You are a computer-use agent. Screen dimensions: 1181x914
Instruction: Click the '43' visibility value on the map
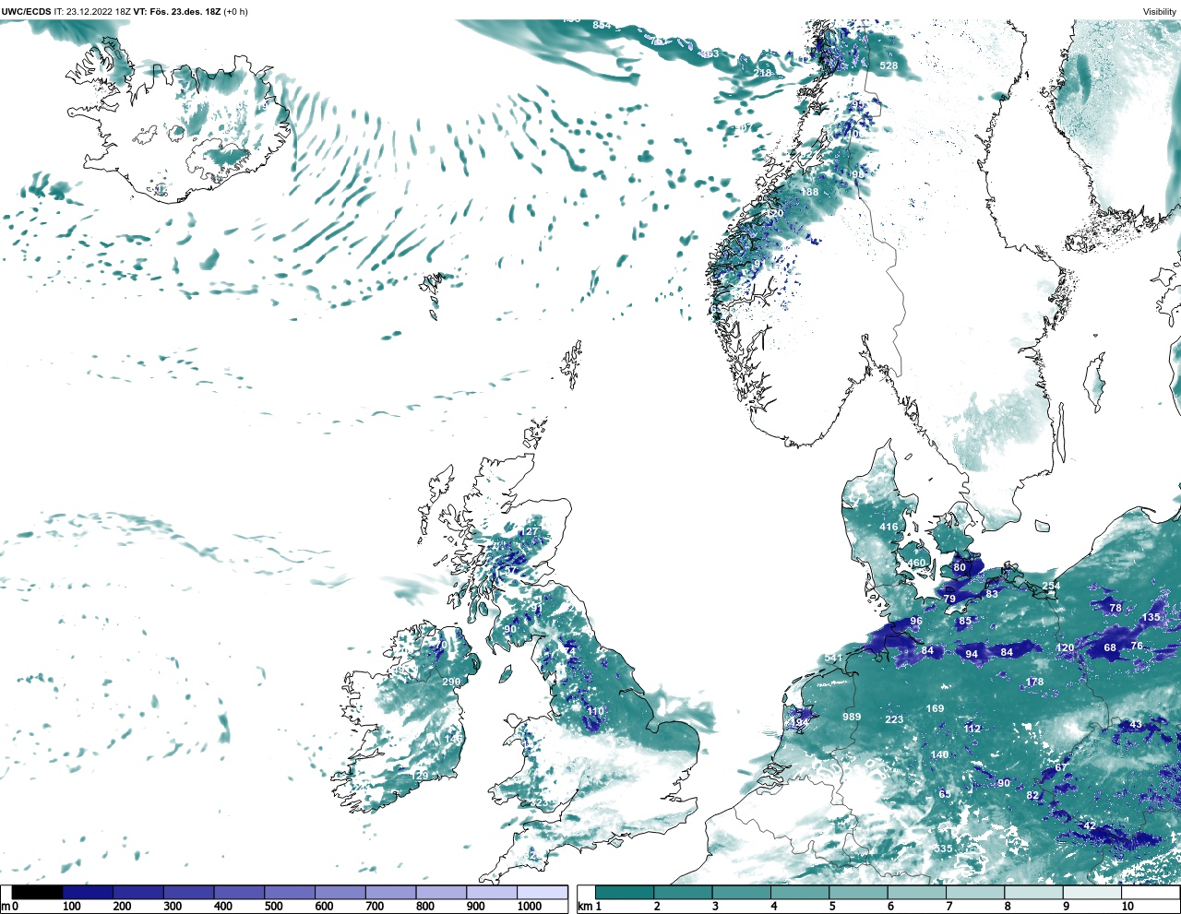1136,725
